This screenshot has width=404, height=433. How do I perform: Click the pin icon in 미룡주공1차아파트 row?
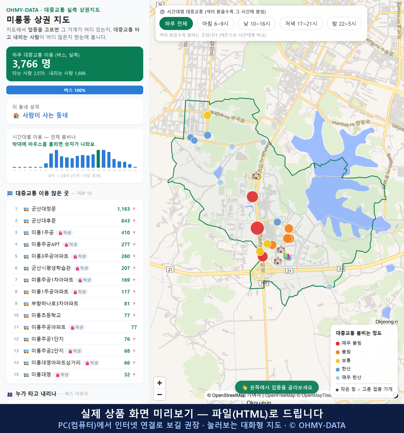(134, 280)
